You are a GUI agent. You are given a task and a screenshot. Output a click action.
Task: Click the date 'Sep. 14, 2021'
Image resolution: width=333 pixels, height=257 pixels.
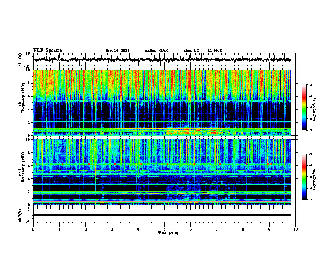click(117, 50)
